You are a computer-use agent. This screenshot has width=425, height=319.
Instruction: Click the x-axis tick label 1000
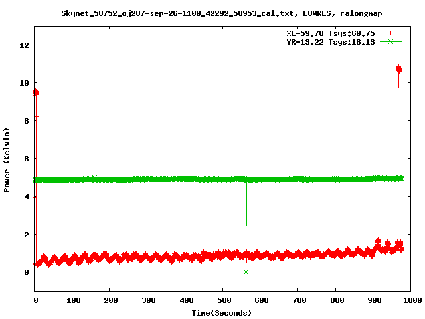412,300
